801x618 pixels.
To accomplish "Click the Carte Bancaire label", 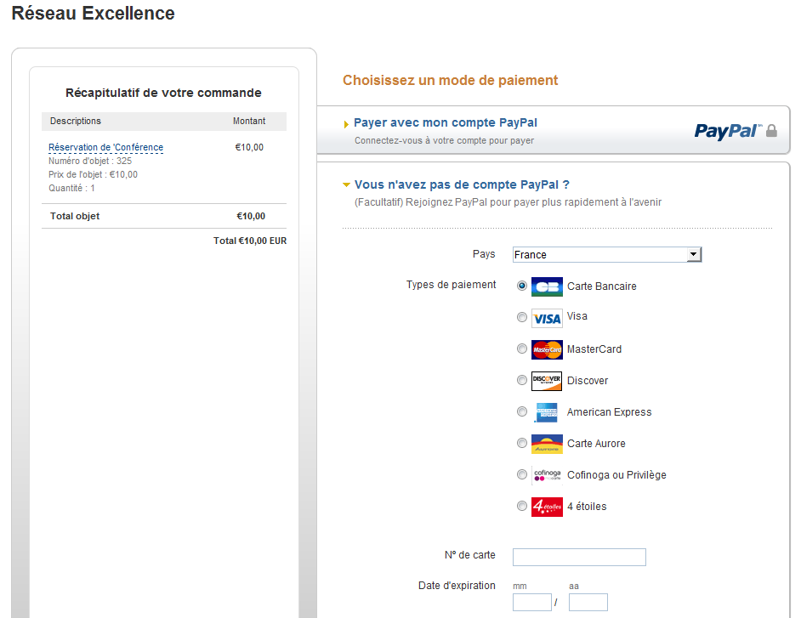I will pos(602,286).
